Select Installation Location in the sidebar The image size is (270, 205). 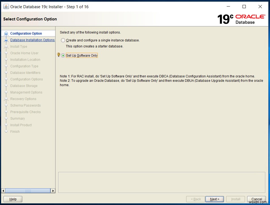(25, 59)
